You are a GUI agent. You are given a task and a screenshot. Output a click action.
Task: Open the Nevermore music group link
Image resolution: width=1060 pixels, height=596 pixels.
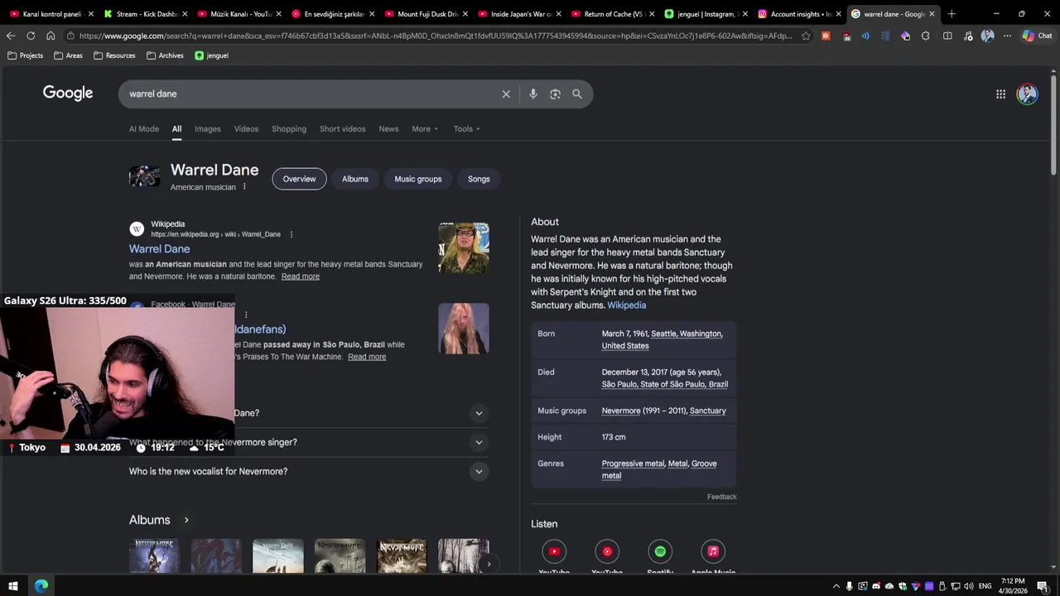(x=621, y=411)
